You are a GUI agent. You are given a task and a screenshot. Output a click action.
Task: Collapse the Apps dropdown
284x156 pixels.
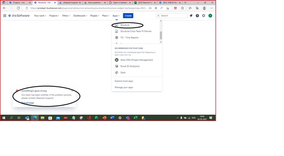click(116, 16)
